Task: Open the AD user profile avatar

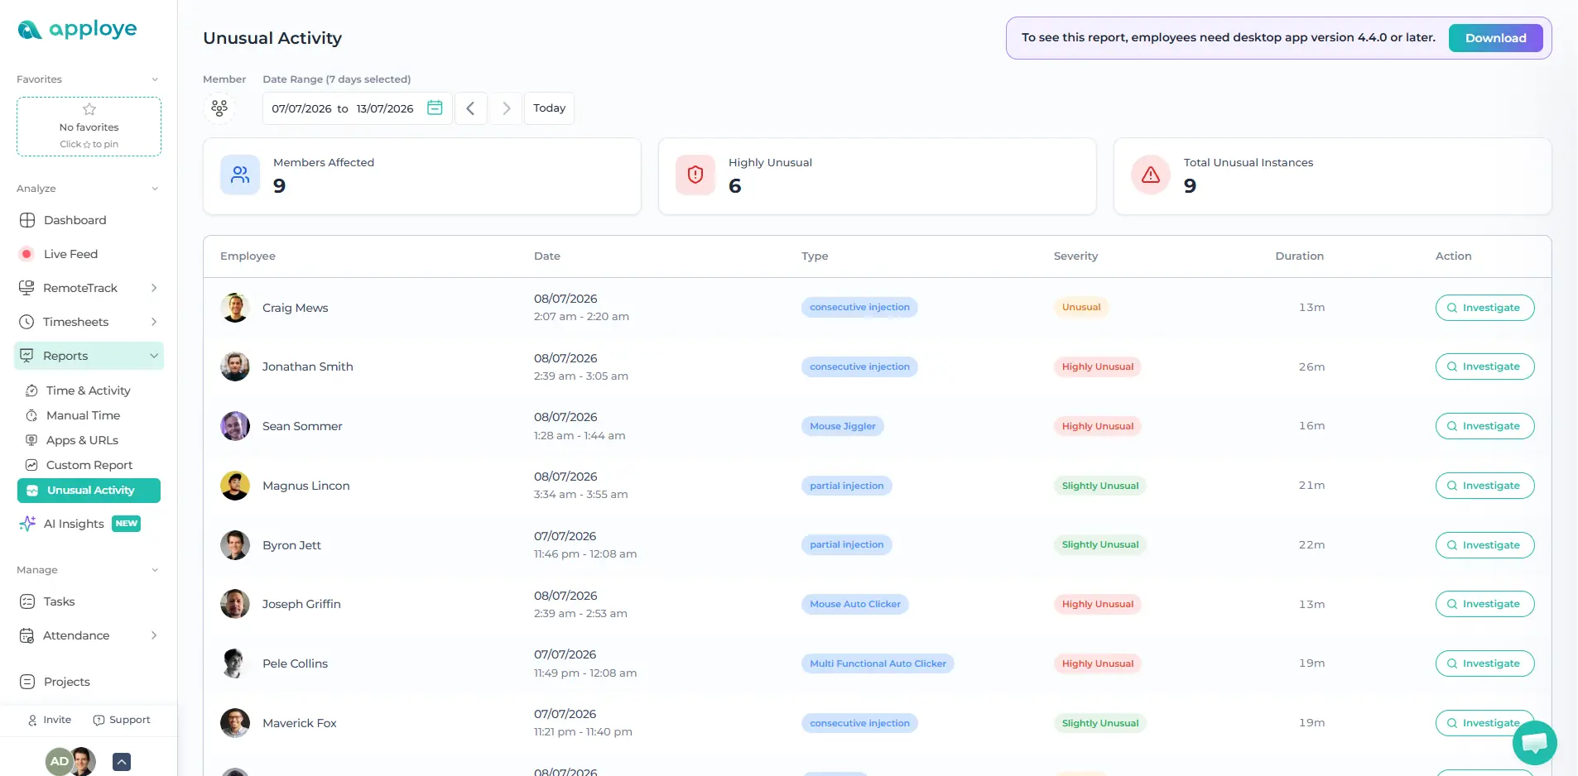Action: coord(60,761)
